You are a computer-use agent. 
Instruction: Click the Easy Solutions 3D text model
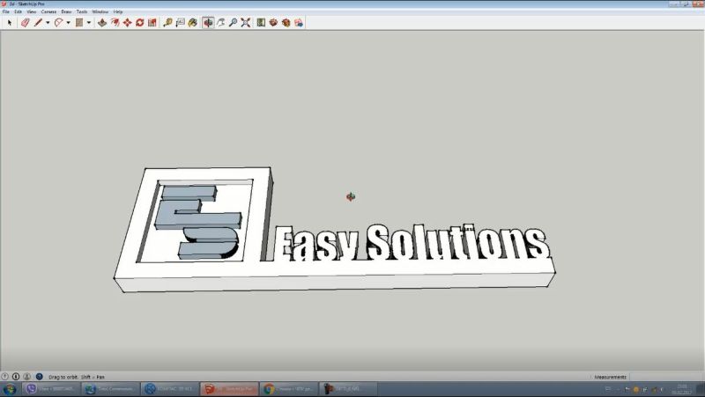(x=405, y=244)
